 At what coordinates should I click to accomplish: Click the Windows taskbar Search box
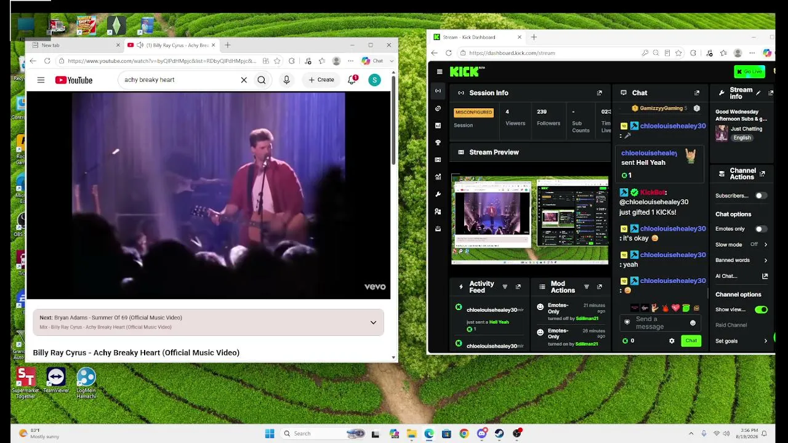point(324,434)
